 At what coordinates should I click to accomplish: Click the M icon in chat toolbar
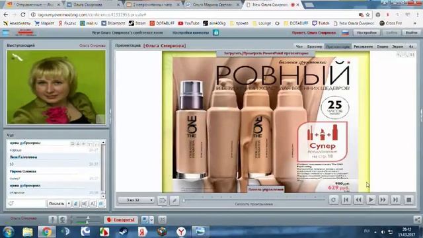(85, 204)
